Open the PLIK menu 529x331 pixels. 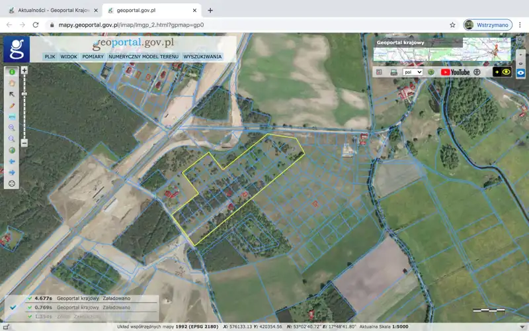(x=50, y=57)
